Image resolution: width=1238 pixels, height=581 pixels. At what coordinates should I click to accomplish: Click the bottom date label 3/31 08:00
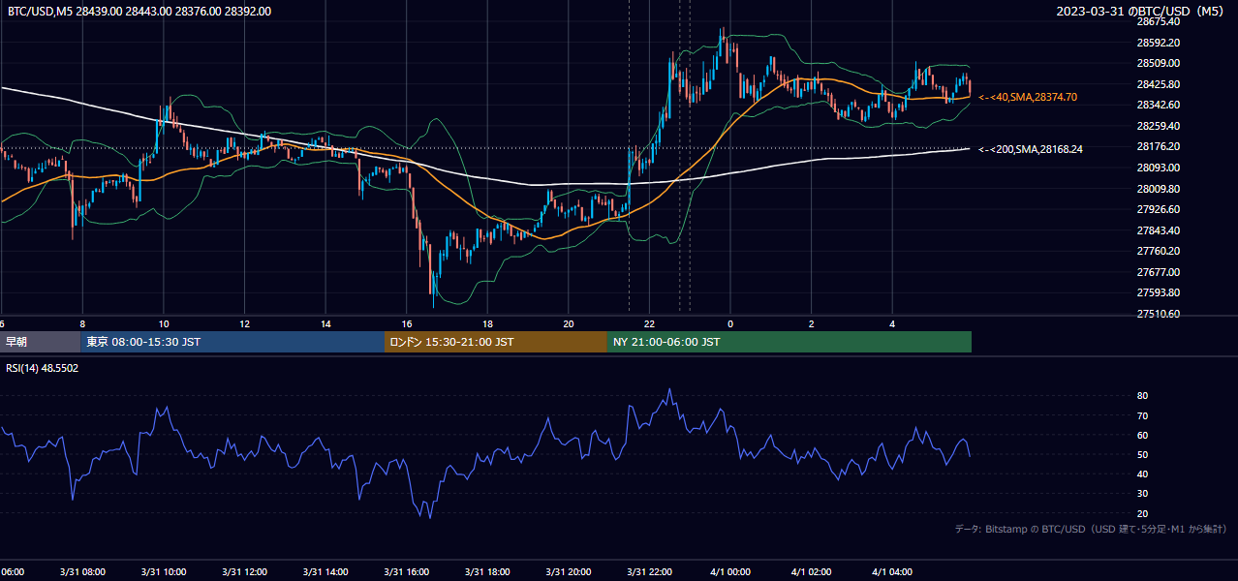(x=82, y=572)
